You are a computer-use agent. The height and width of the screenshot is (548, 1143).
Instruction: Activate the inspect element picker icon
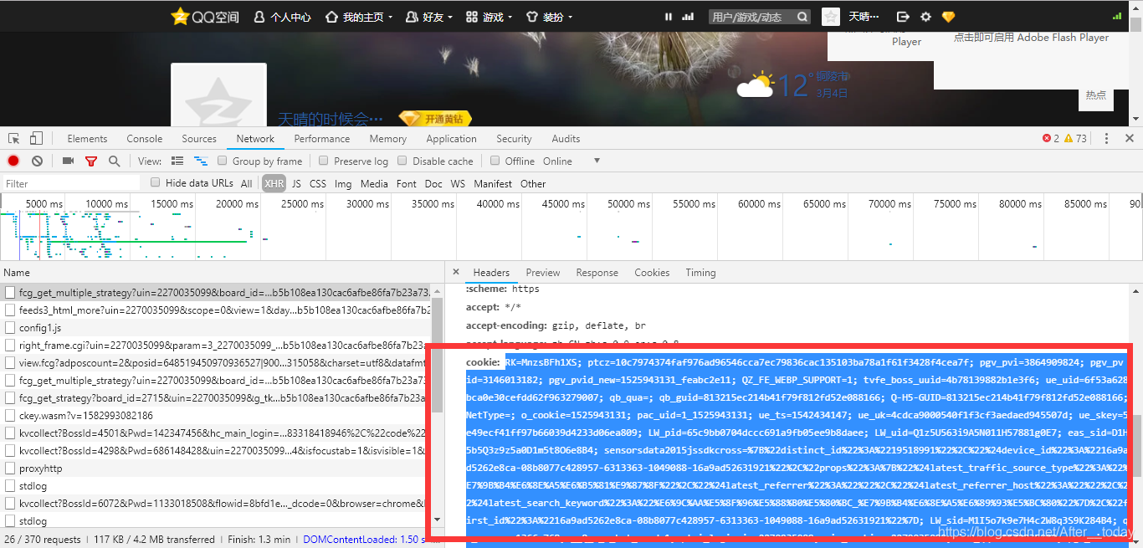click(x=14, y=139)
